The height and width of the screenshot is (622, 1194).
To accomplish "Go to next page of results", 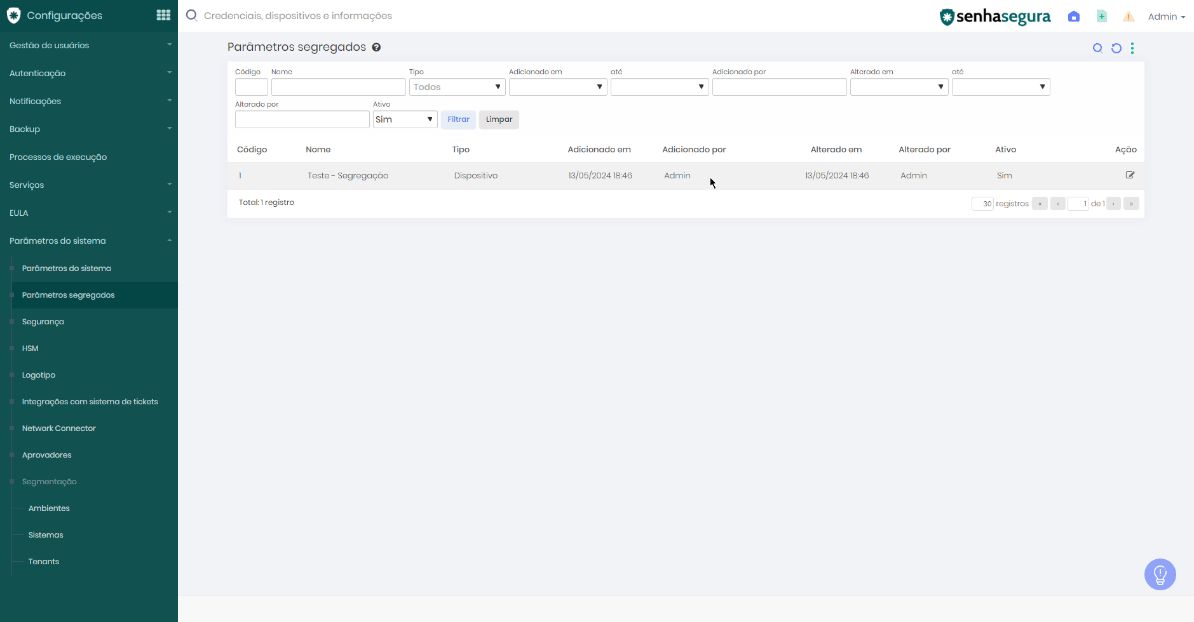I will pos(1113,204).
